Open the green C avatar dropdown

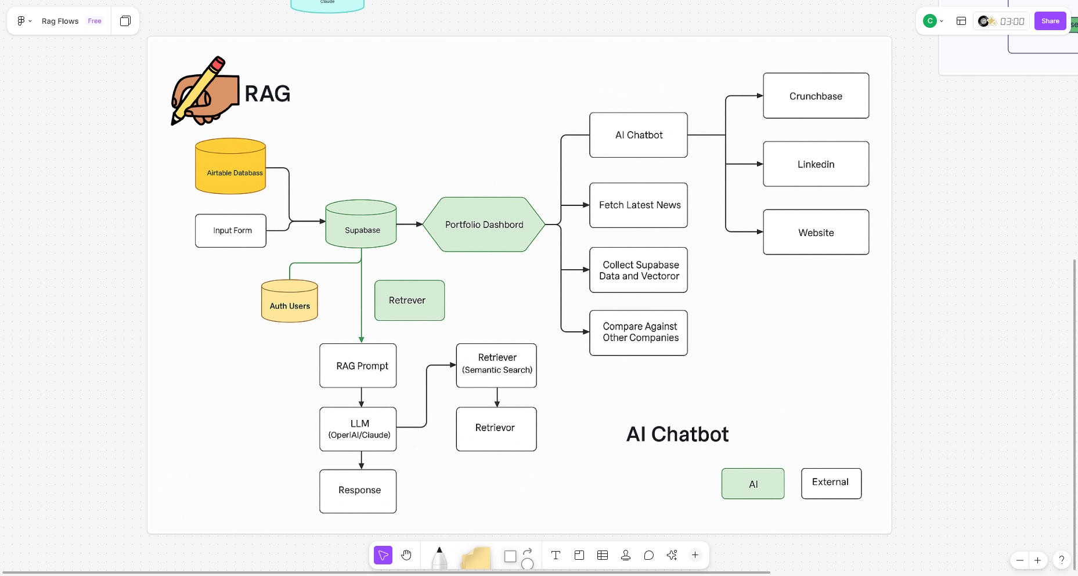pyautogui.click(x=933, y=21)
